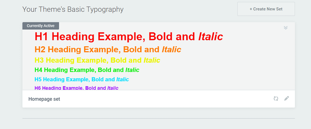Click the word "Italic" in the H4 heading

[132, 70]
